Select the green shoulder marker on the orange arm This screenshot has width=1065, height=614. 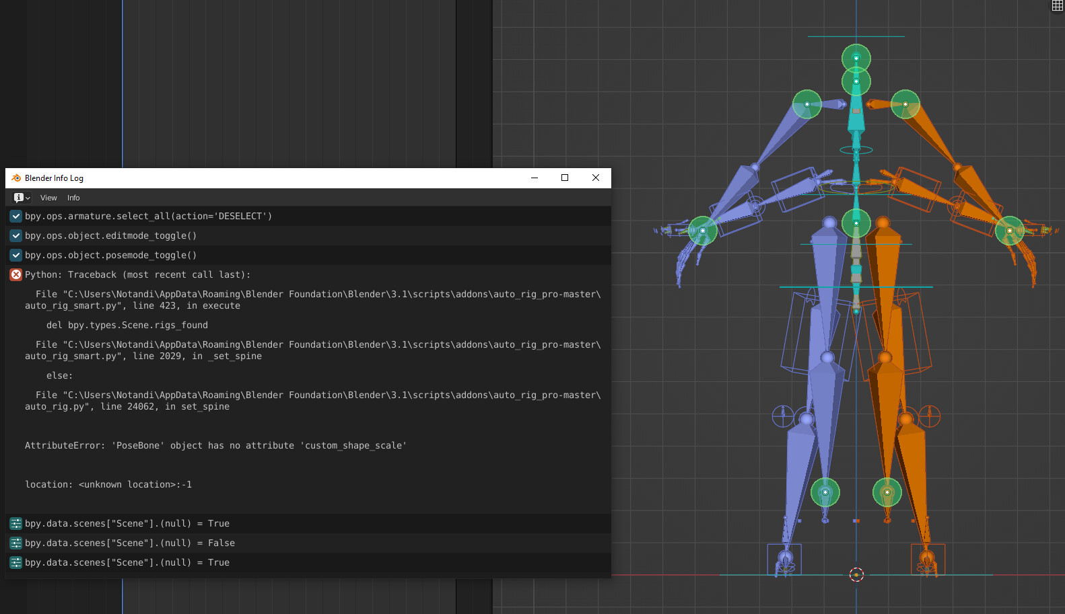pyautogui.click(x=905, y=104)
